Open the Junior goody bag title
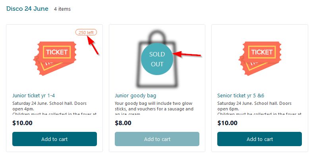 [x=135, y=96]
